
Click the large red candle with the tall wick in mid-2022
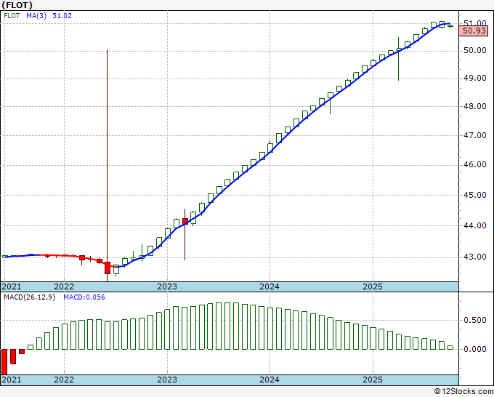pyautogui.click(x=108, y=268)
